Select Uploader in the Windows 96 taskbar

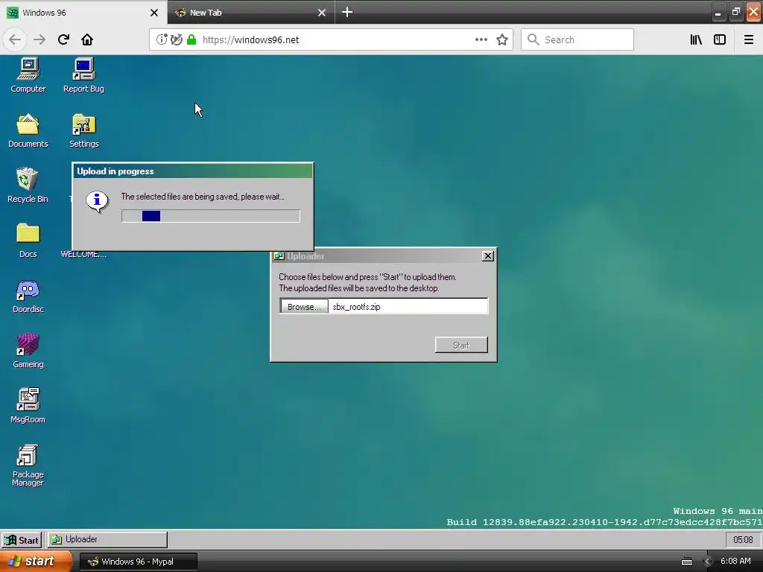tap(107, 539)
